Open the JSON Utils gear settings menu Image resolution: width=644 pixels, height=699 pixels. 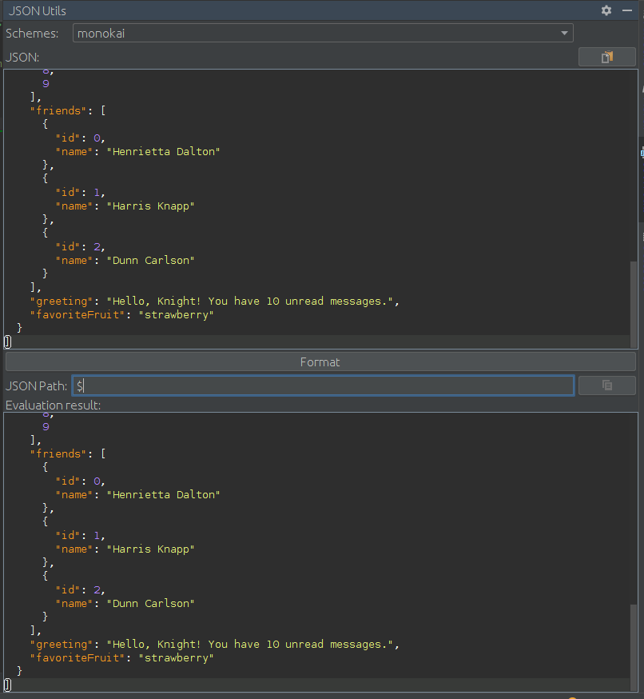[606, 10]
